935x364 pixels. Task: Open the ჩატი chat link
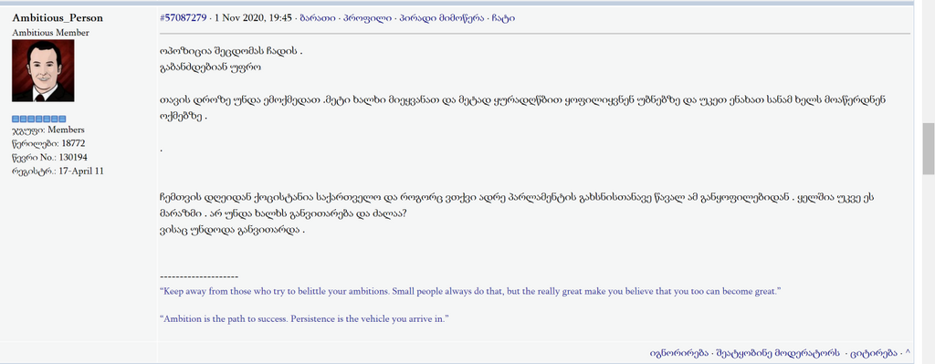pos(503,18)
